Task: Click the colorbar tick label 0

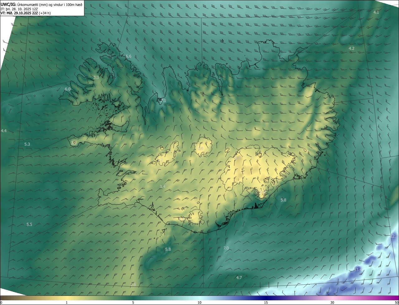Action: click(1, 303)
